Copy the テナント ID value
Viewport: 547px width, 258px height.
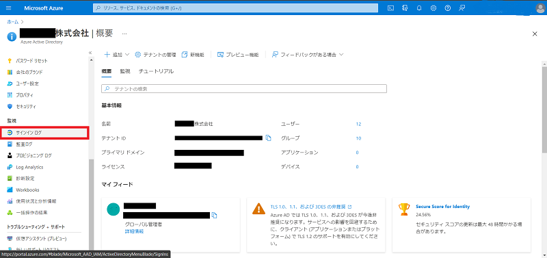[268, 138]
